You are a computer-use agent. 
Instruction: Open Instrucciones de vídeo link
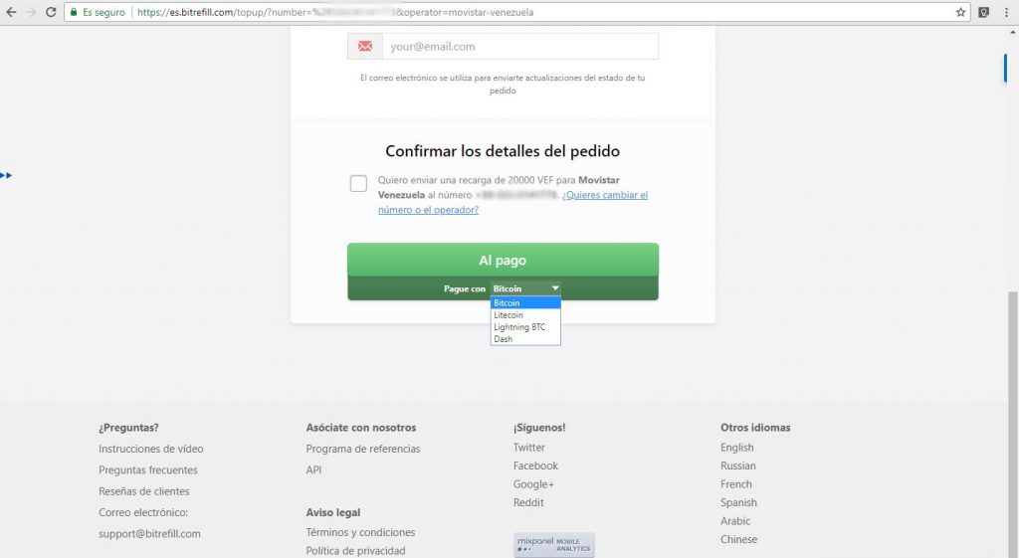point(151,449)
